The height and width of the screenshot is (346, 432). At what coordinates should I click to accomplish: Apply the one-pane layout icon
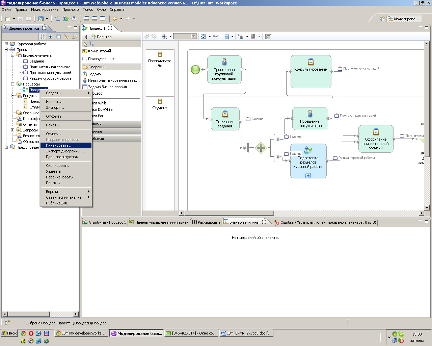tap(103, 19)
